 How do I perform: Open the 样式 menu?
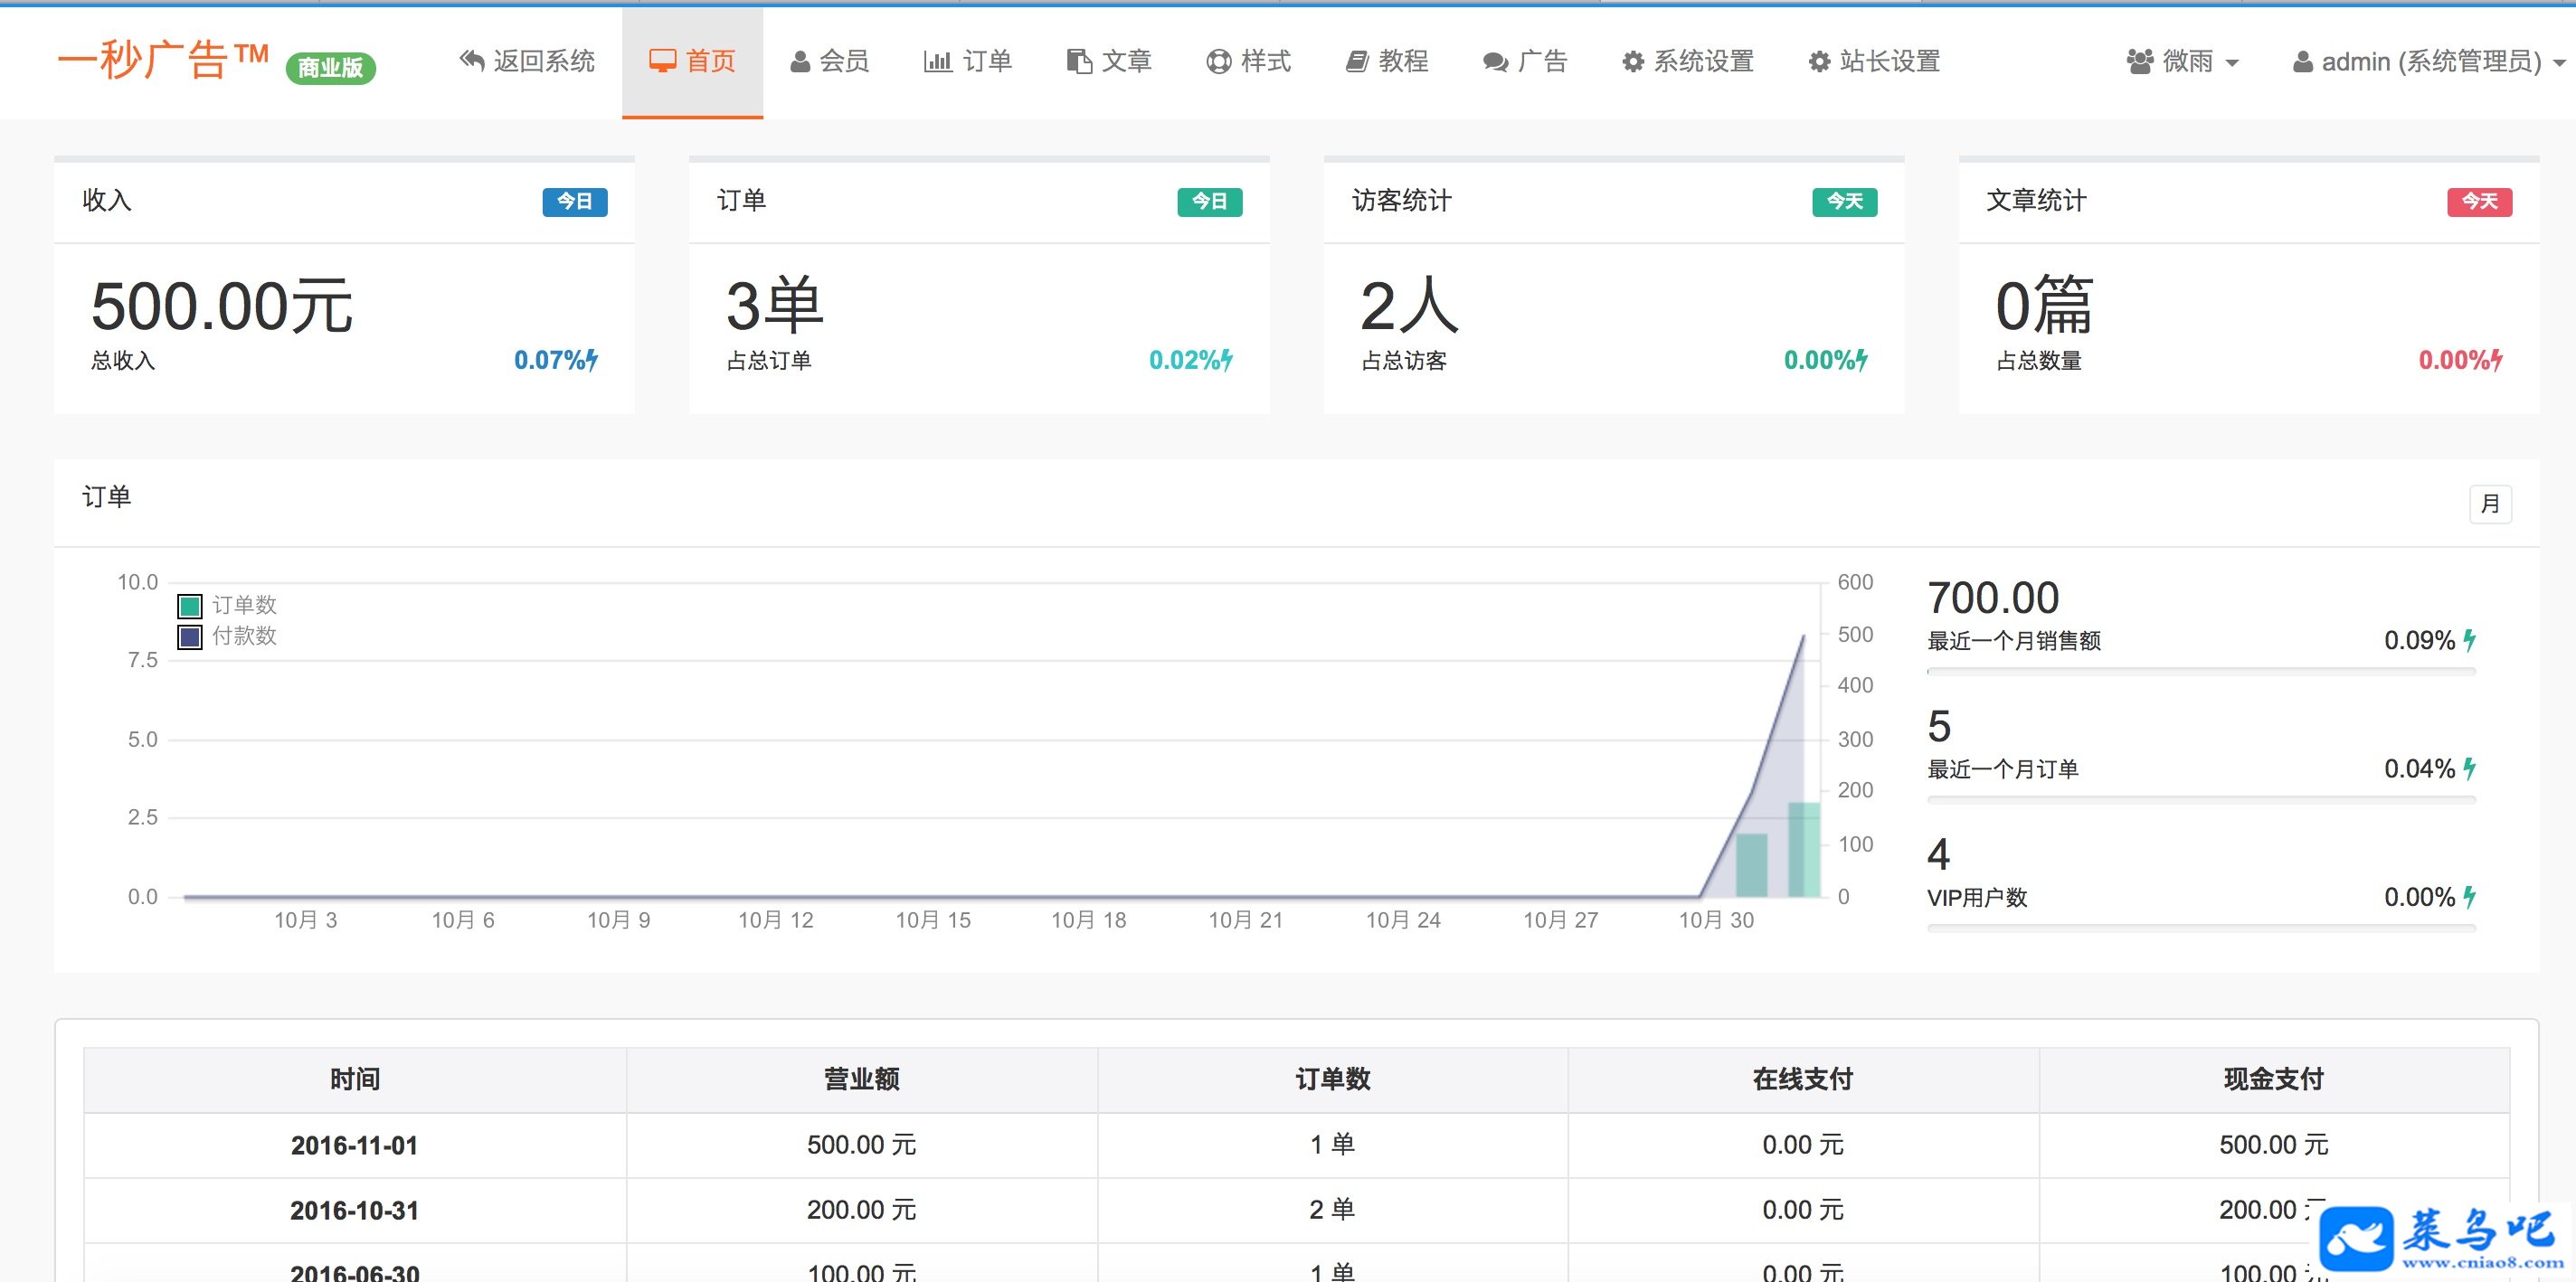pyautogui.click(x=1248, y=62)
